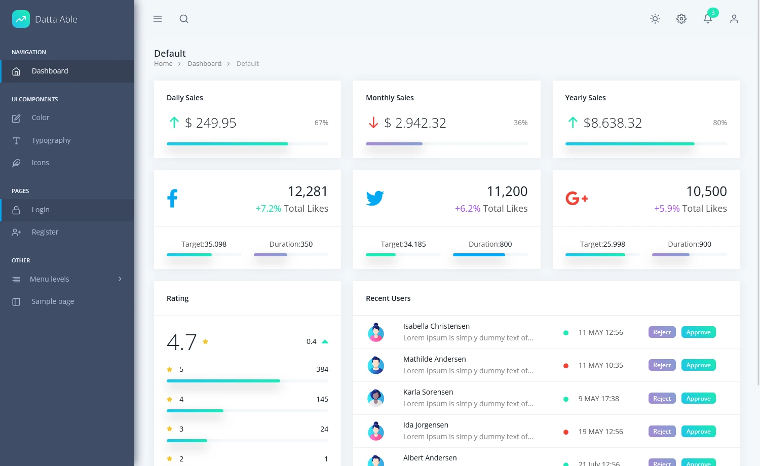The width and height of the screenshot is (760, 466).
Task: Click Karla Sorensen's avatar thumbnail
Action: [x=375, y=398]
